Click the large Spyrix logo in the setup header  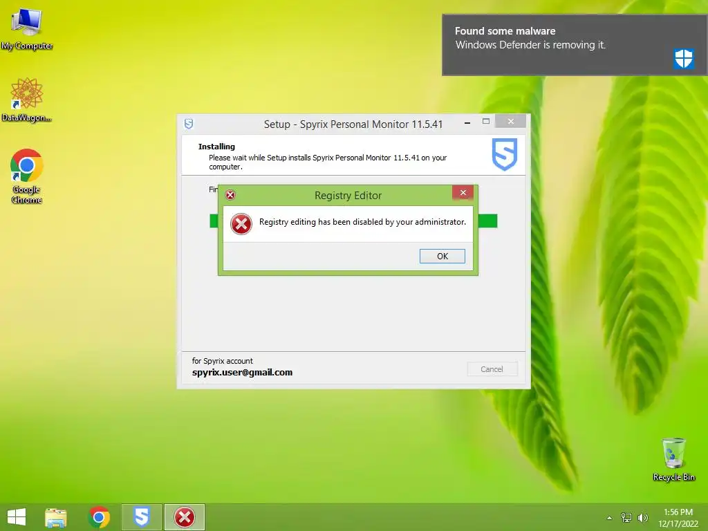(504, 154)
